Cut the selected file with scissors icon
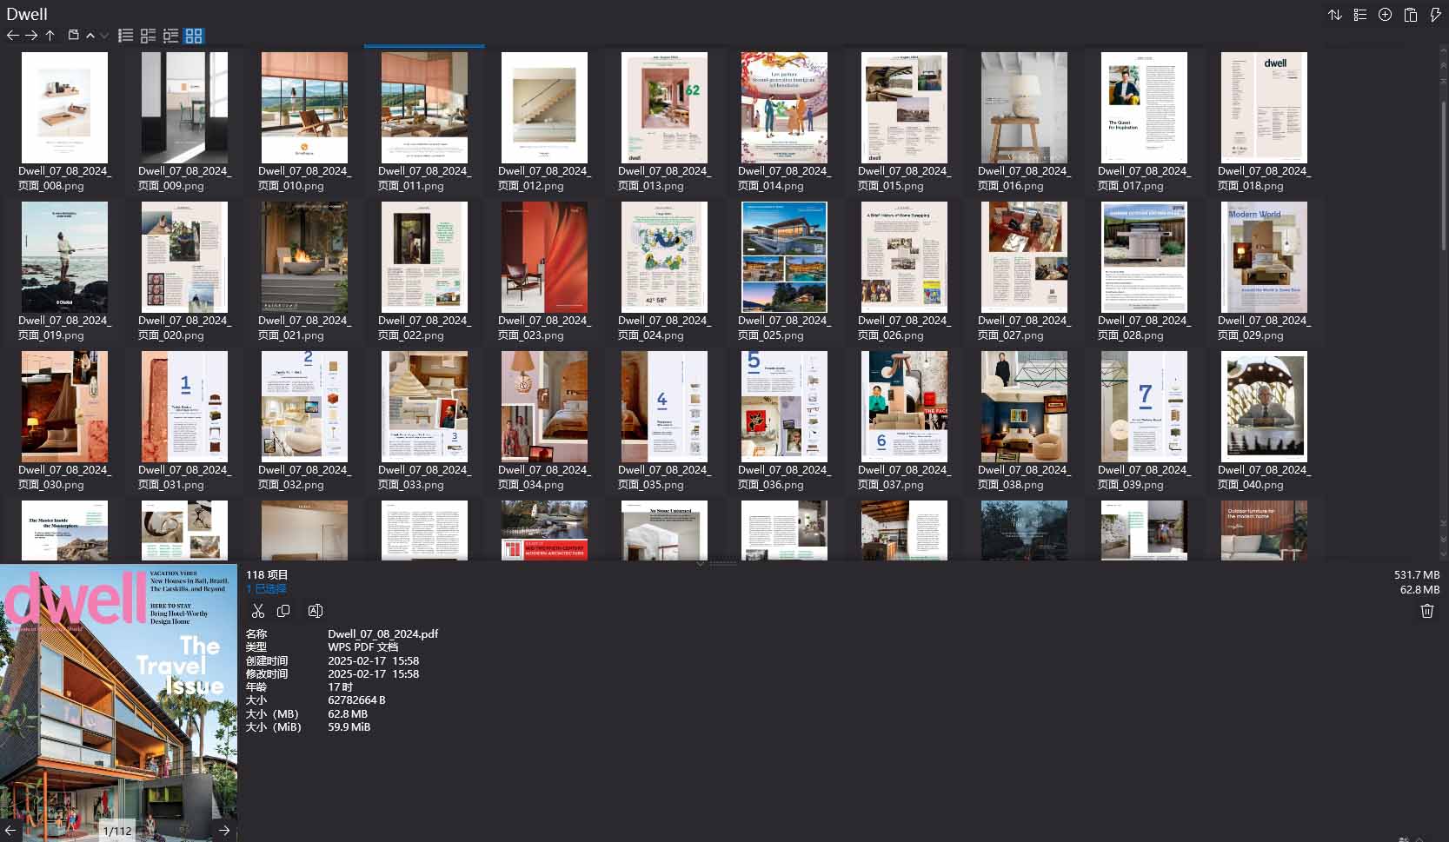Viewport: 1449px width, 842px height. [x=258, y=611]
